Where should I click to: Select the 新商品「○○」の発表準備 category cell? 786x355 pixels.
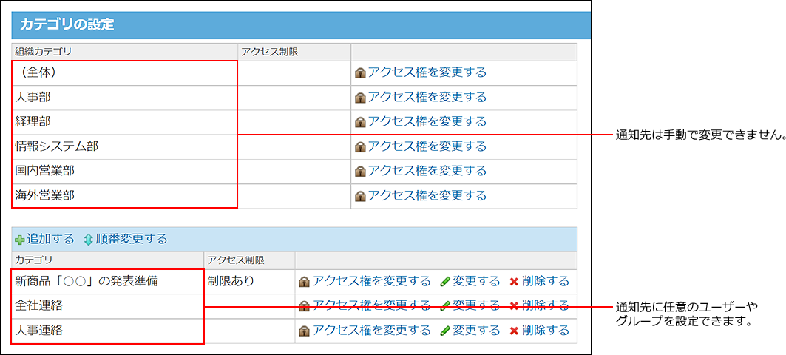[108, 281]
